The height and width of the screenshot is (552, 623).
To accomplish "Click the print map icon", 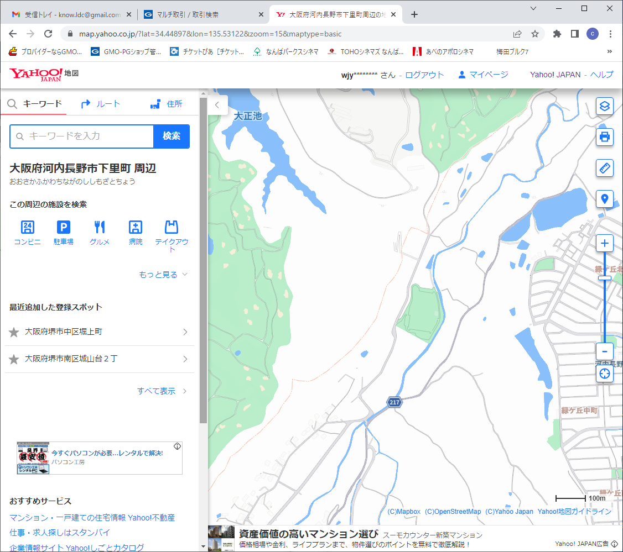I will [x=605, y=136].
